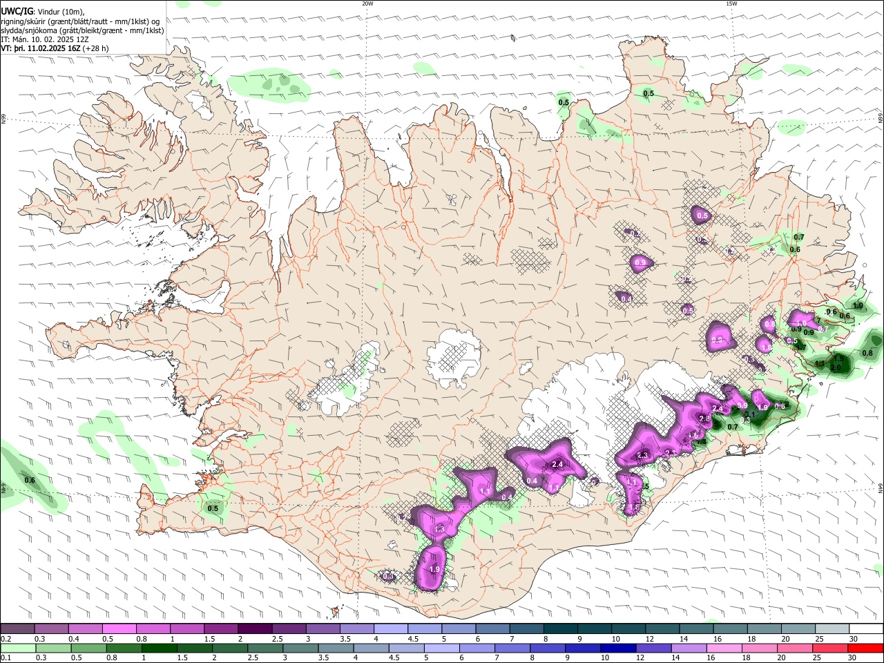
Task: Click the "15W" longitude label
Action: tap(731, 3)
